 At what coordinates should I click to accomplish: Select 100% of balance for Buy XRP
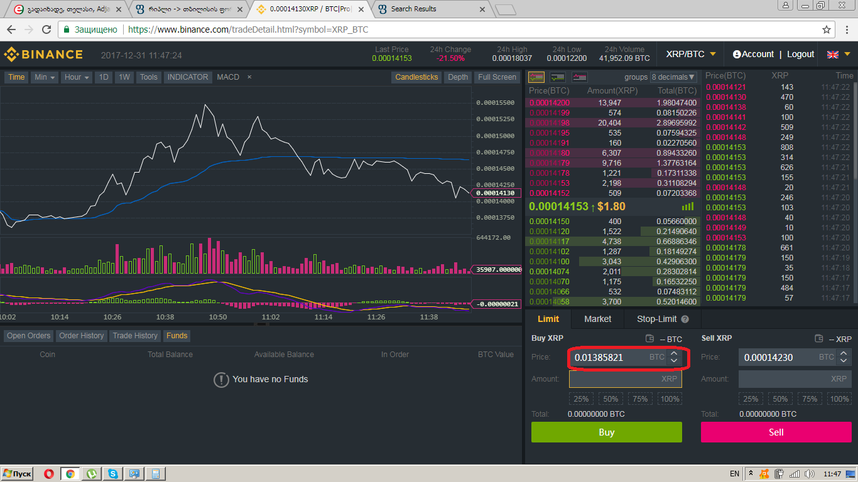click(x=670, y=399)
